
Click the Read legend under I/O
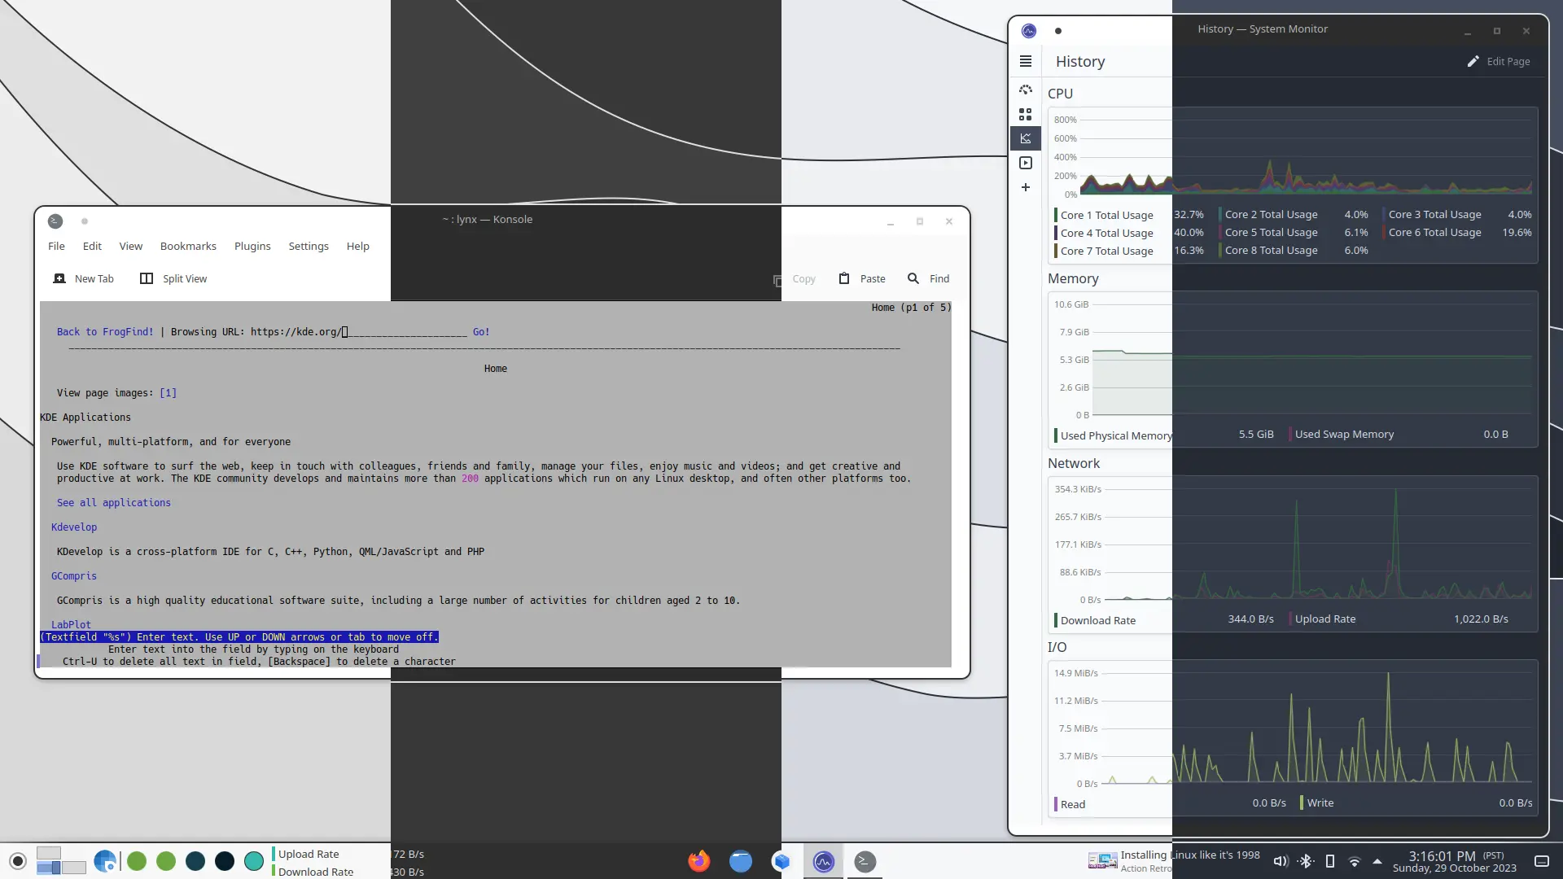[1171, 803]
